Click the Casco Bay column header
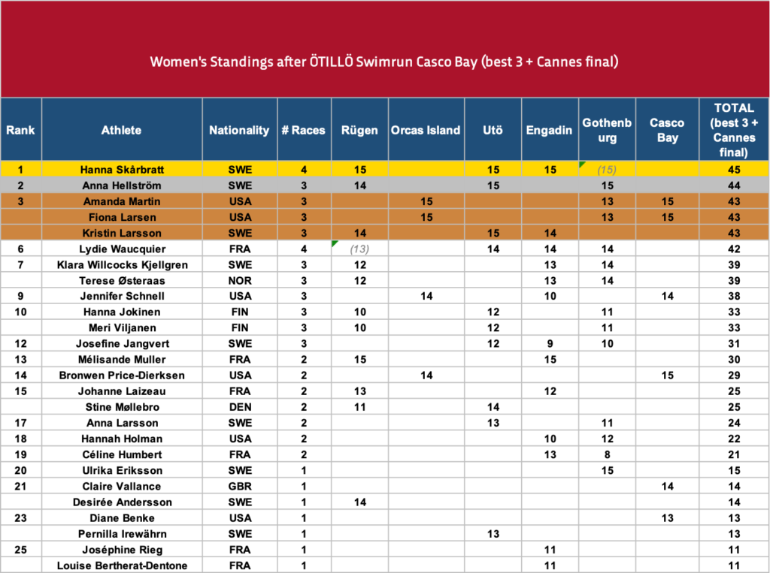770x573 pixels. click(668, 130)
